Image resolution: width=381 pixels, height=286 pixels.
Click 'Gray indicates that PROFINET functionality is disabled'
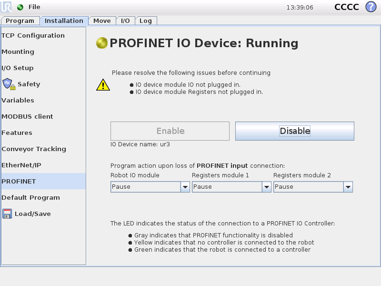pyautogui.click(x=213, y=235)
